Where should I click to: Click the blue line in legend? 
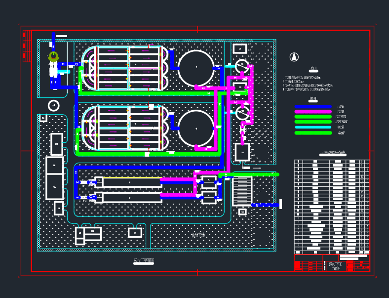pos(313,107)
